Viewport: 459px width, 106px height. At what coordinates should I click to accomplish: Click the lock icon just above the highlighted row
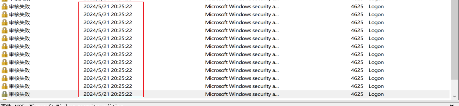[5, 86]
